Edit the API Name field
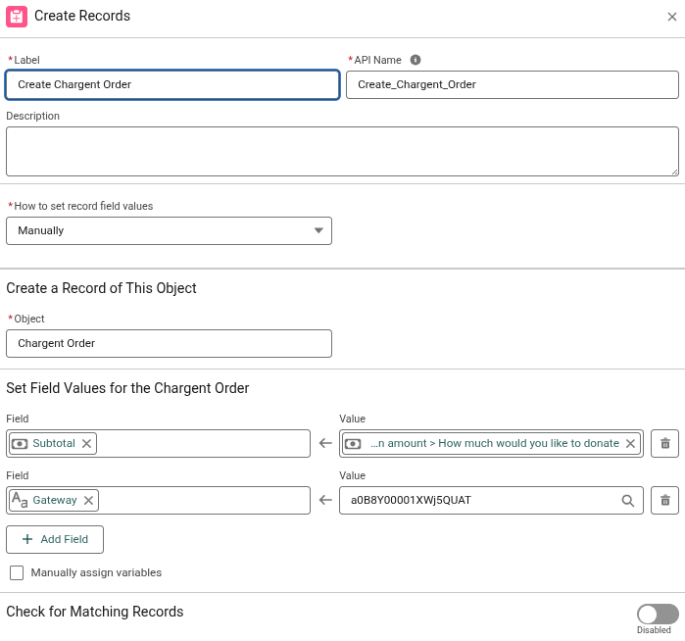This screenshot has width=685, height=641. (x=513, y=84)
